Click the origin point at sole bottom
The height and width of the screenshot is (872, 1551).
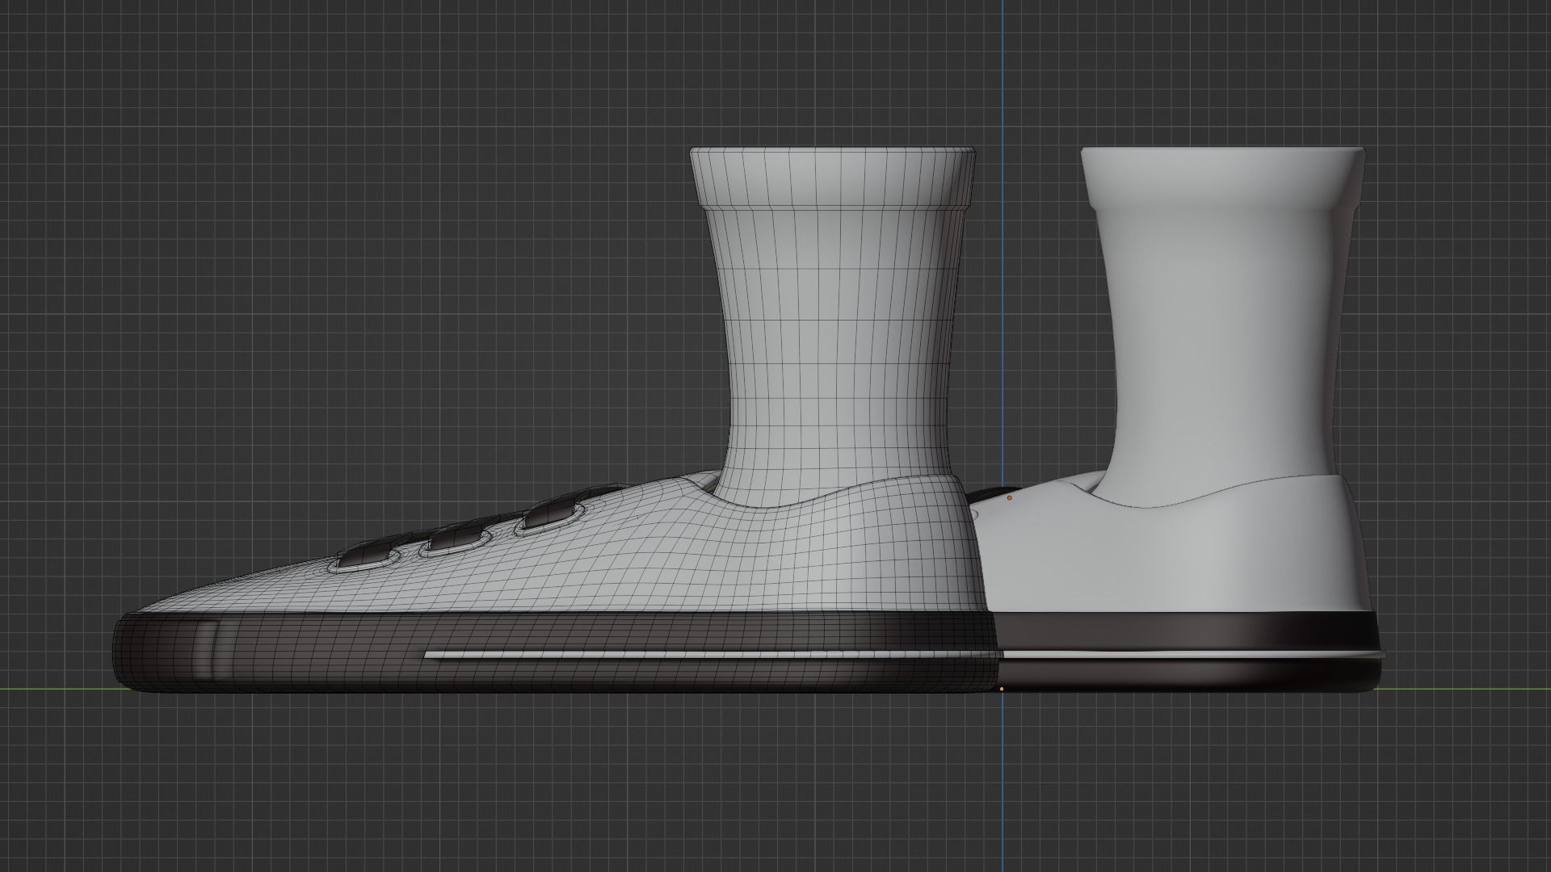1002,689
